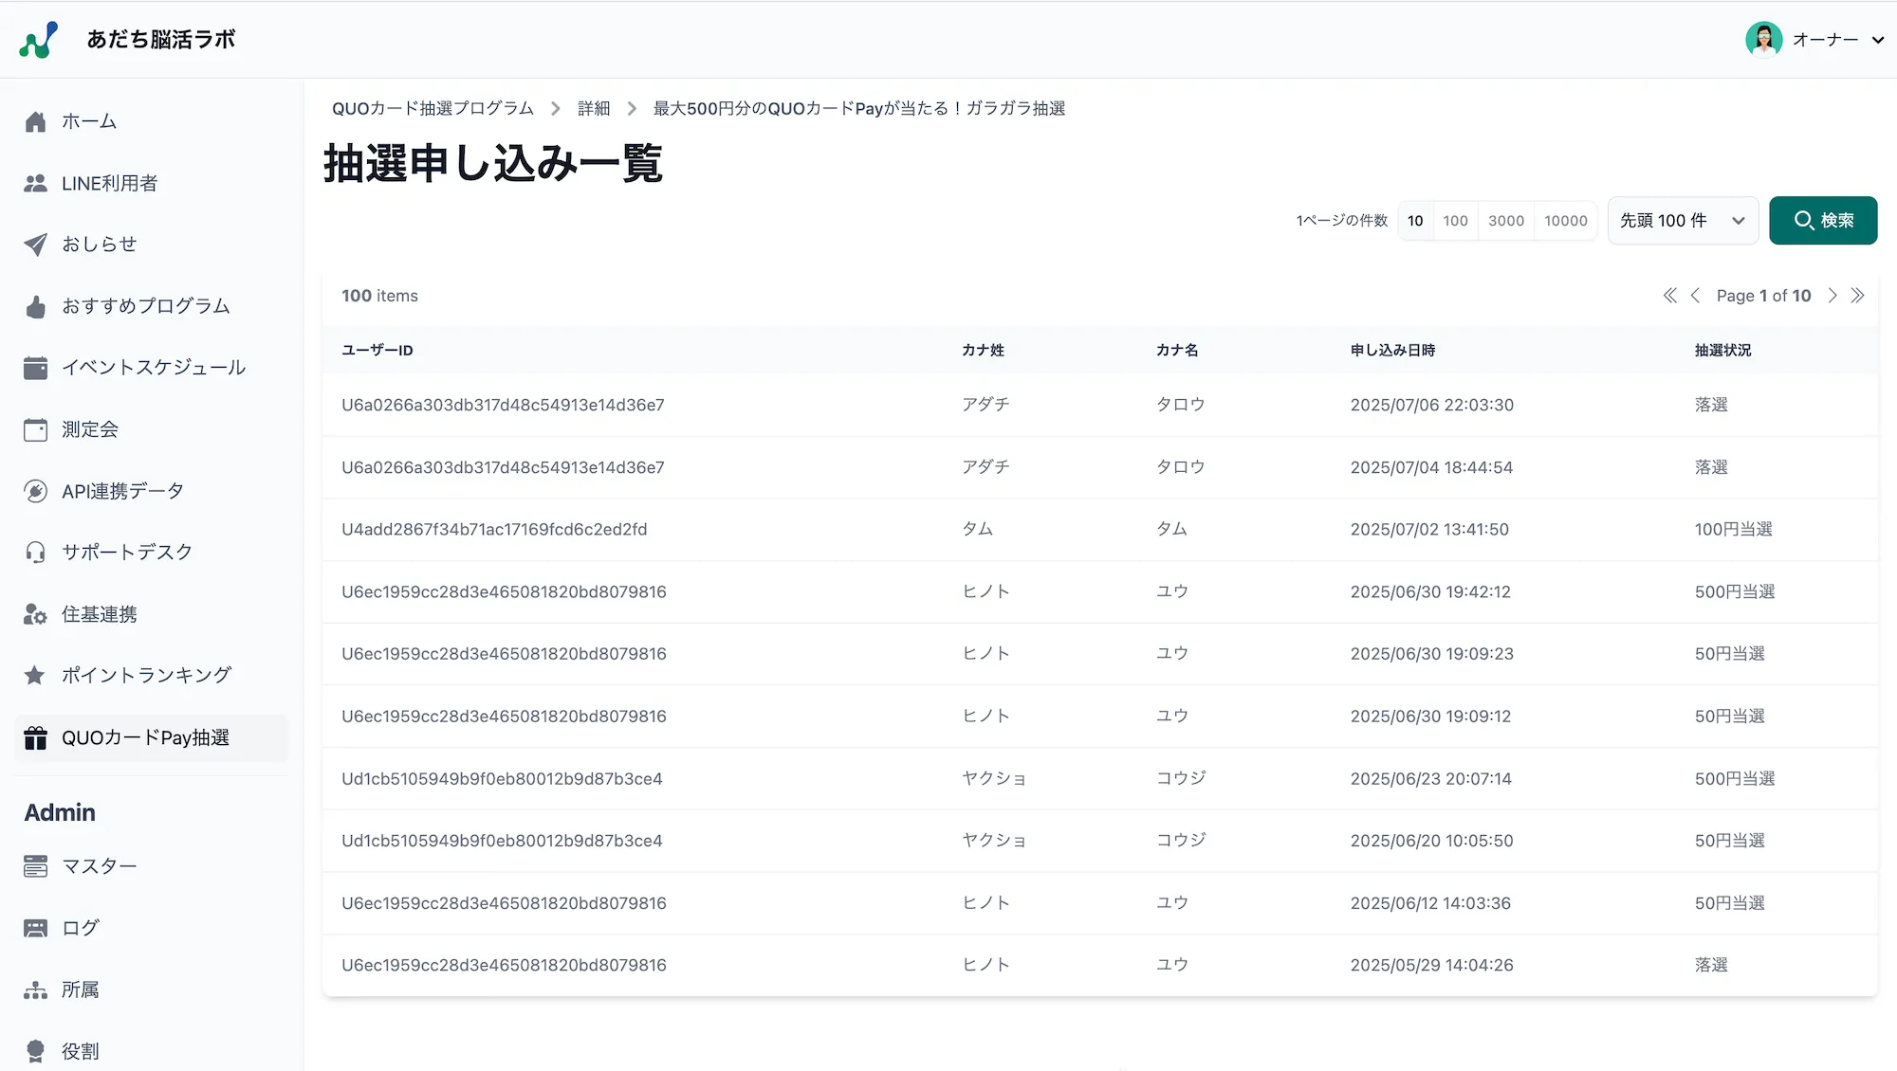Click the paper plane おしらせ icon
This screenshot has height=1071, width=1897.
(x=35, y=245)
